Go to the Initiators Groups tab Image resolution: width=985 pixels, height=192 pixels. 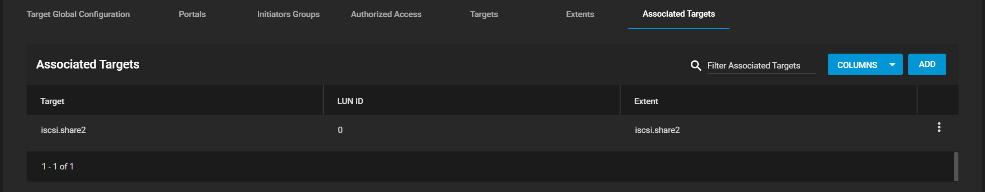point(288,14)
